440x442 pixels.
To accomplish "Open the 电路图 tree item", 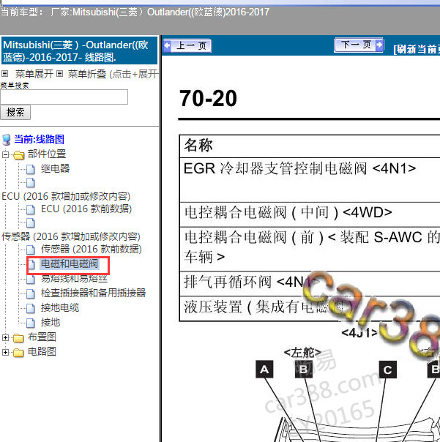I will (42, 351).
